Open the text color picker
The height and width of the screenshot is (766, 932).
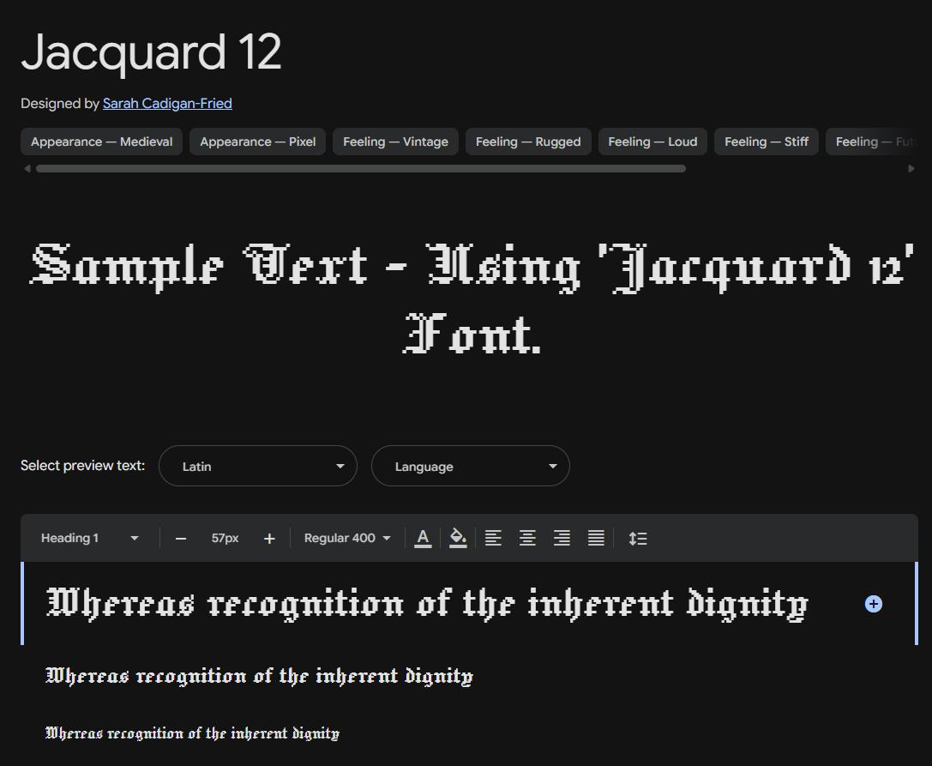[x=423, y=538]
